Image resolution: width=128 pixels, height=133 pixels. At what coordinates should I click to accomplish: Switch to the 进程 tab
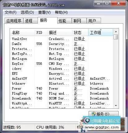(x=30, y=21)
